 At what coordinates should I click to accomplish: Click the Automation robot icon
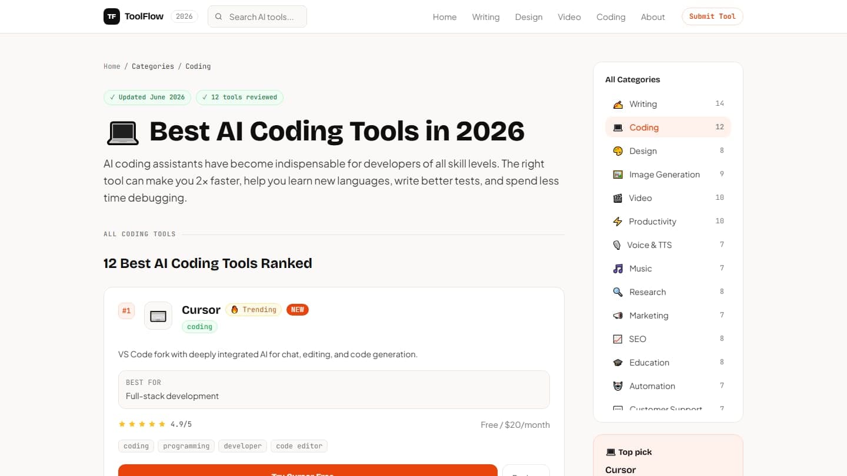coord(618,386)
